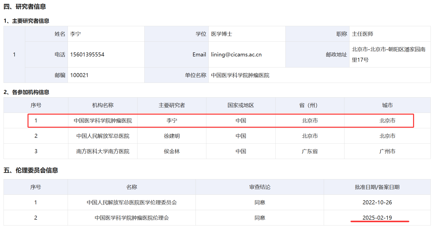
Task: Click the 职称 label cell
Action: (317, 34)
